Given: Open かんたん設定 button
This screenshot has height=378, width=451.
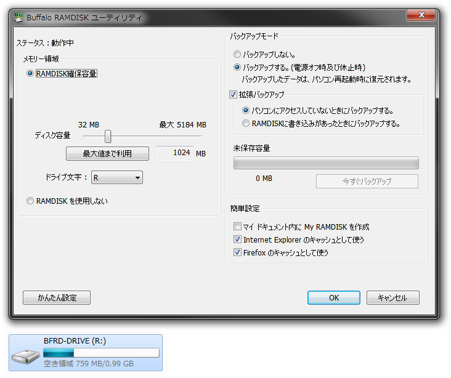Looking at the screenshot, I should point(57,297).
